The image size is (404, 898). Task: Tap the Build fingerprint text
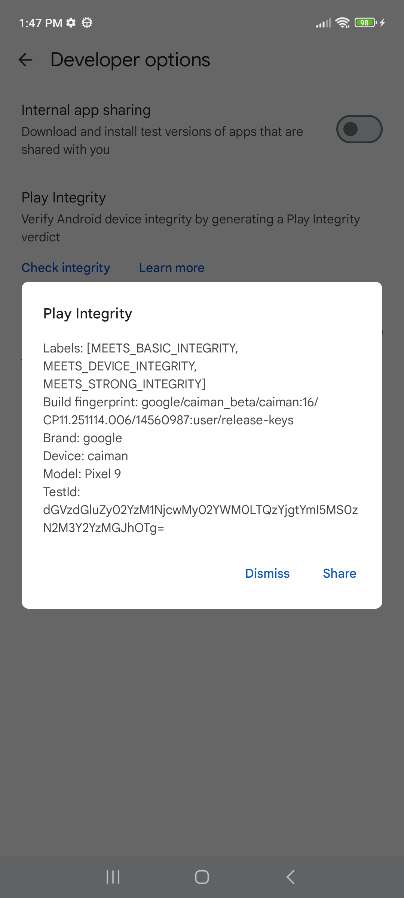181,411
